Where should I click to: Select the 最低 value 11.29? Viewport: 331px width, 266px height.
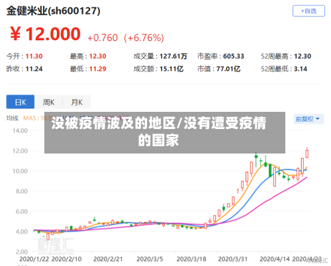pyautogui.click(x=97, y=69)
